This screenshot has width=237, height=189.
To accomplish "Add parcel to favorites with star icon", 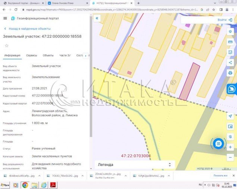I will pos(6,45).
